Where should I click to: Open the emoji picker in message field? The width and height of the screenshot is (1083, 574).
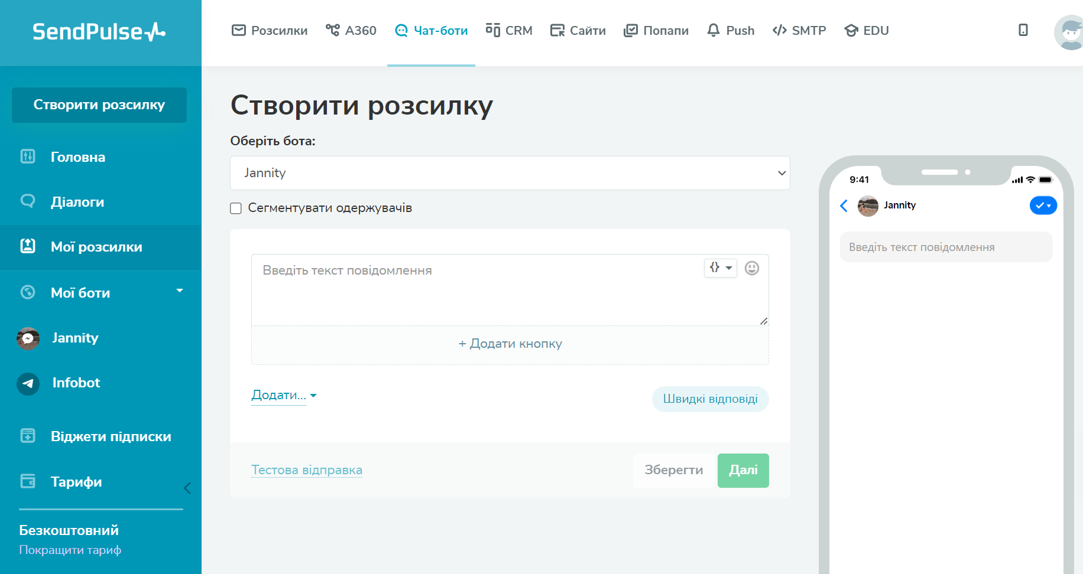click(751, 268)
